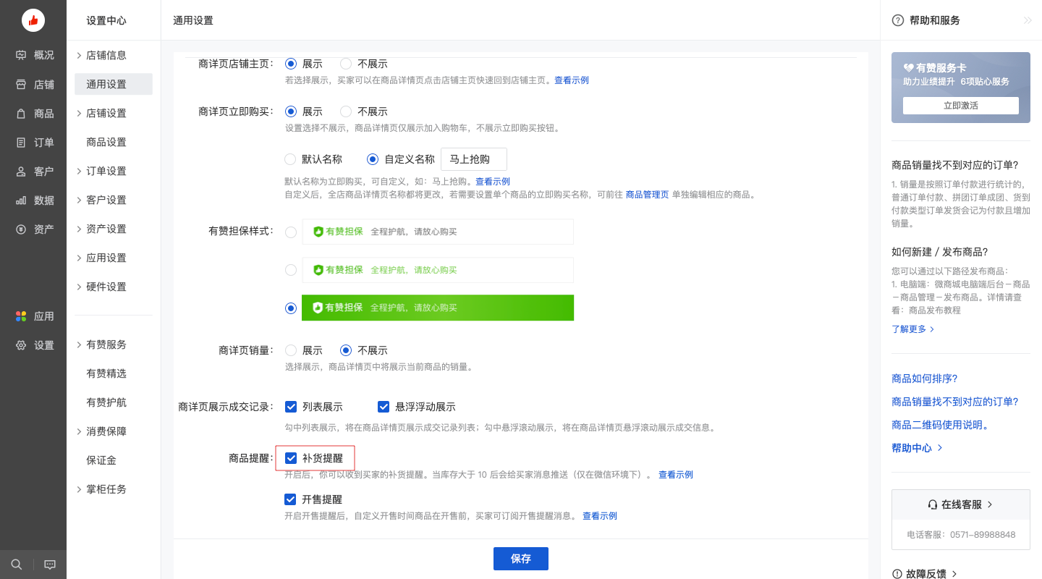Viewport: 1042px width, 579px height.
Task: Open 店铺 shop icon in sidebar
Action: click(21, 84)
